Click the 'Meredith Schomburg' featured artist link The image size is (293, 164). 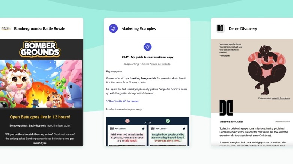point(281,98)
